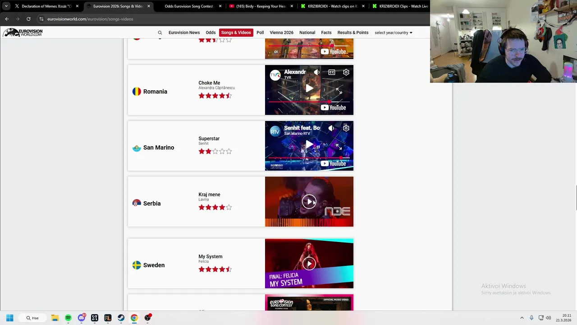Viewport: 577px width, 325px height.
Task: Close the Eurovision 2026 Songs tab
Action: [x=148, y=6]
